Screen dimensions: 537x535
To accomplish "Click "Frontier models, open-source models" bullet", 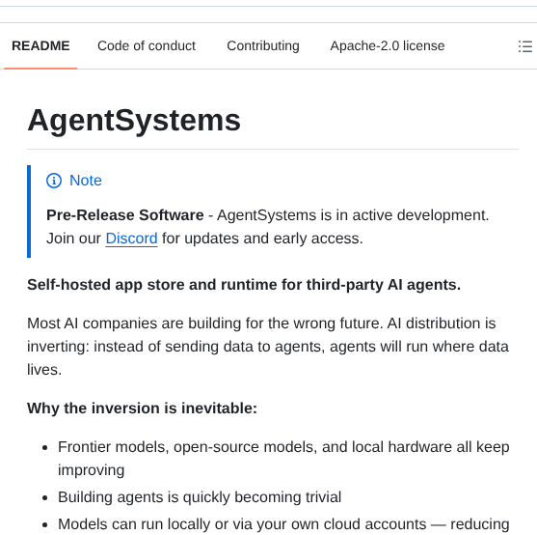I will click(283, 459).
